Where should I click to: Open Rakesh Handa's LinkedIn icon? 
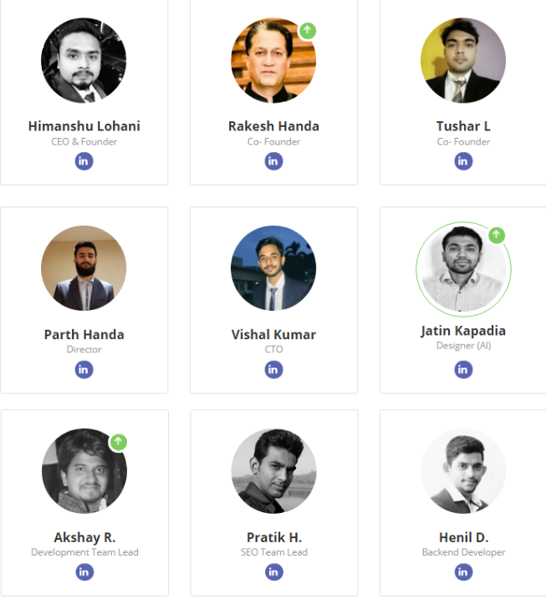pos(273,161)
